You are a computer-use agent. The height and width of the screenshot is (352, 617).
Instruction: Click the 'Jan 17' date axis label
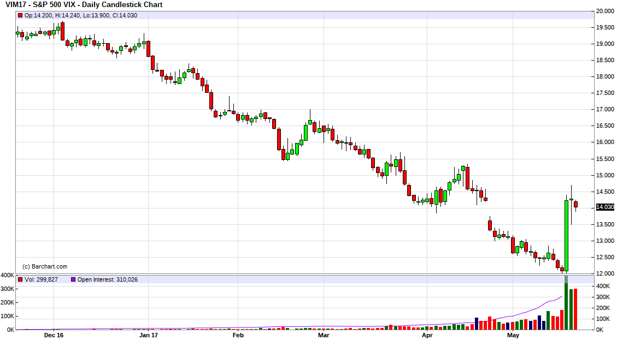pyautogui.click(x=148, y=335)
